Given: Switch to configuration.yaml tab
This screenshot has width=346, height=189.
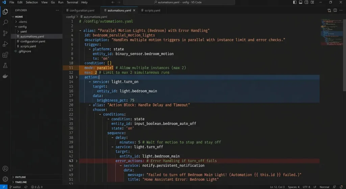Looking at the screenshot, I should 82,10.
